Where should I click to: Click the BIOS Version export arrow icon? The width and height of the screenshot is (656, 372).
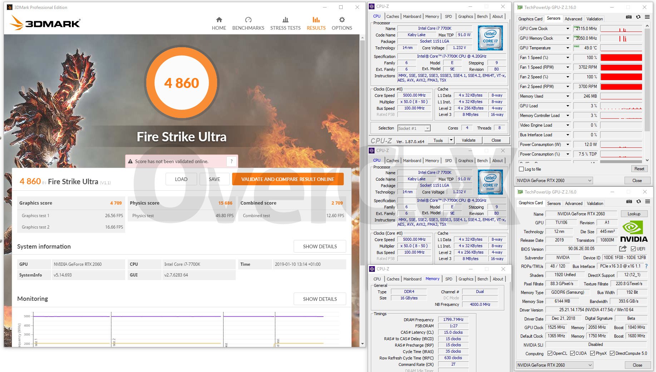click(x=623, y=249)
